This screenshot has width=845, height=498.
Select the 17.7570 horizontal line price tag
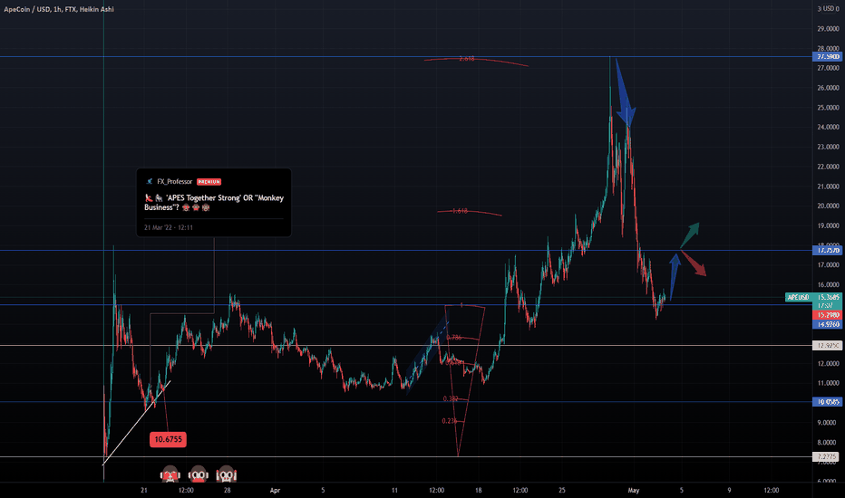(827, 250)
